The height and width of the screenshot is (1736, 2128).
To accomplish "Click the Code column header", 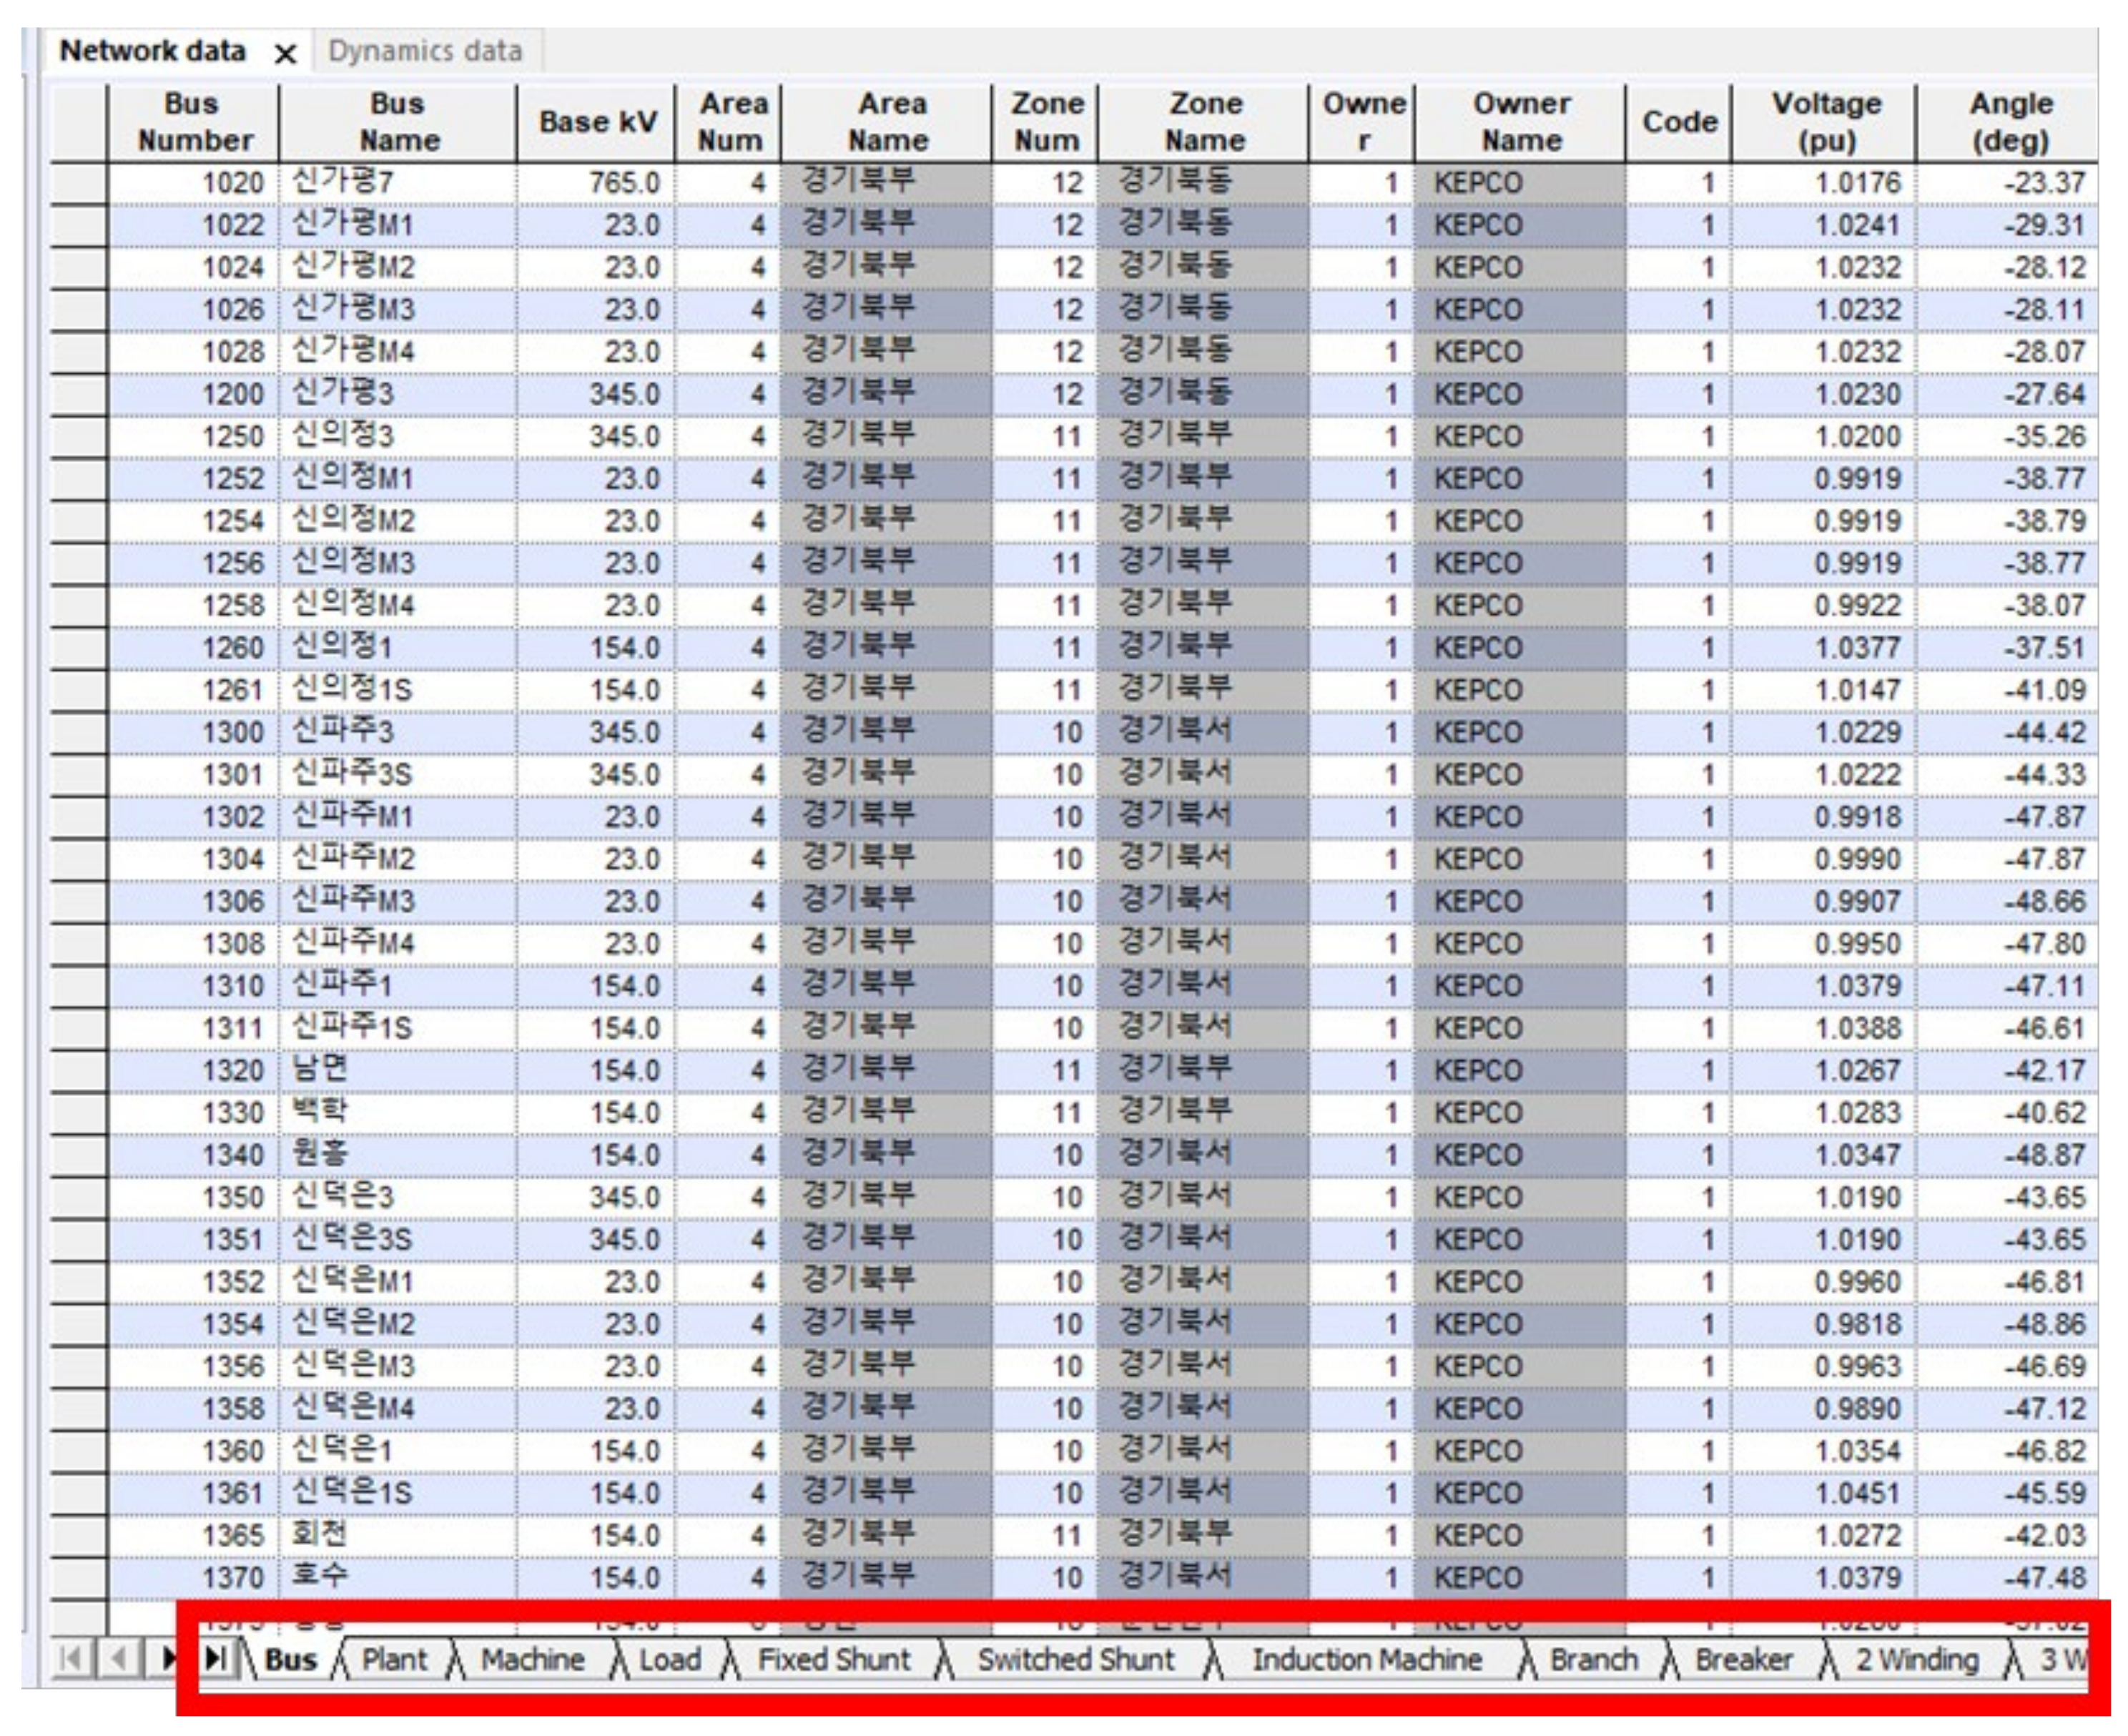I will 1679,122.
